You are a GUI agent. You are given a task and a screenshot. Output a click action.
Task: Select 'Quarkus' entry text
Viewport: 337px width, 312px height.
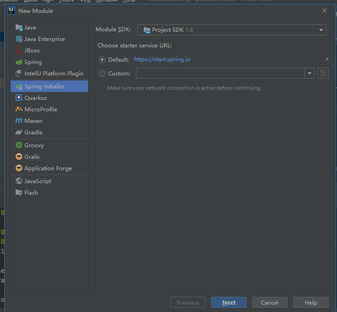[35, 98]
